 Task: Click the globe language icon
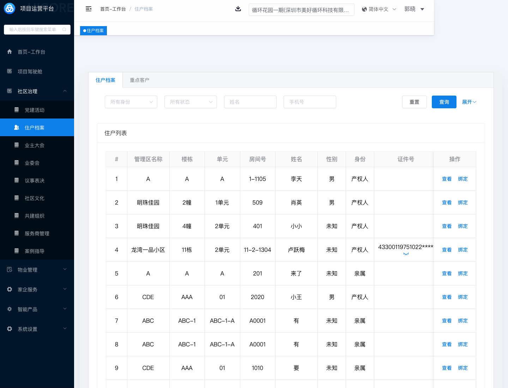tap(364, 9)
